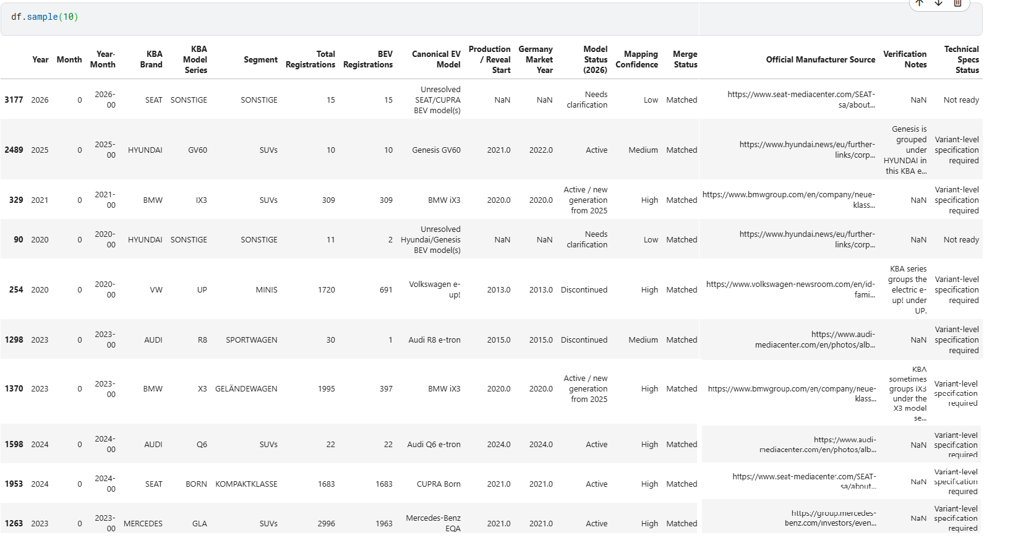The height and width of the screenshot is (543, 1018).
Task: Select row index 1298
Action: 14,340
